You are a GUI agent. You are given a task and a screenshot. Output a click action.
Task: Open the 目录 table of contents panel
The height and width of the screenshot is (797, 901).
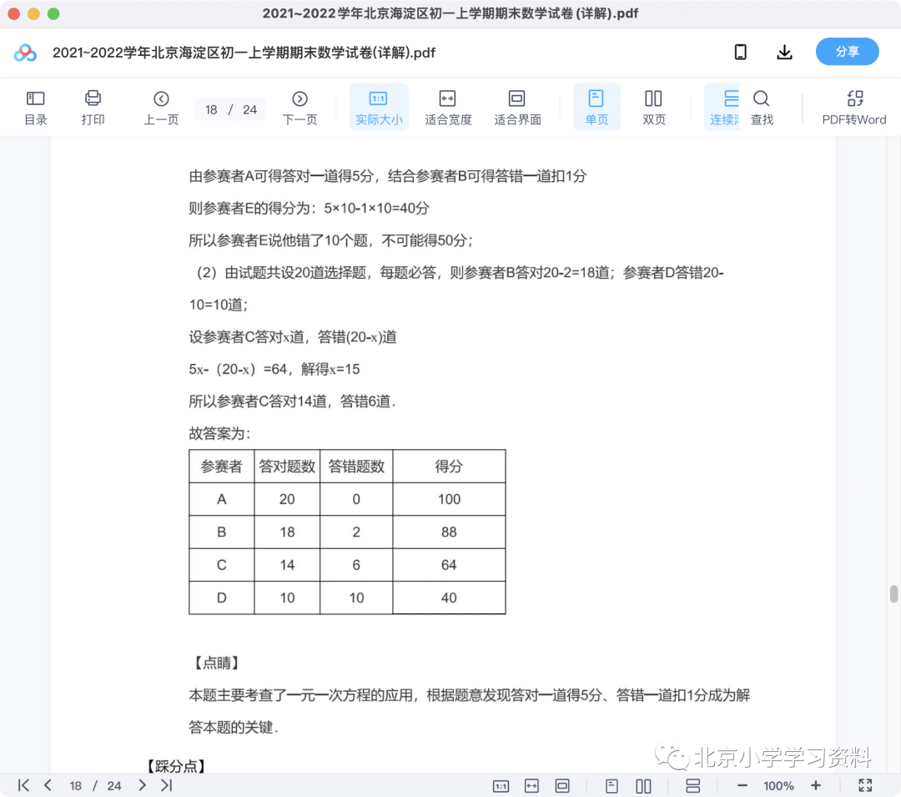tap(36, 108)
